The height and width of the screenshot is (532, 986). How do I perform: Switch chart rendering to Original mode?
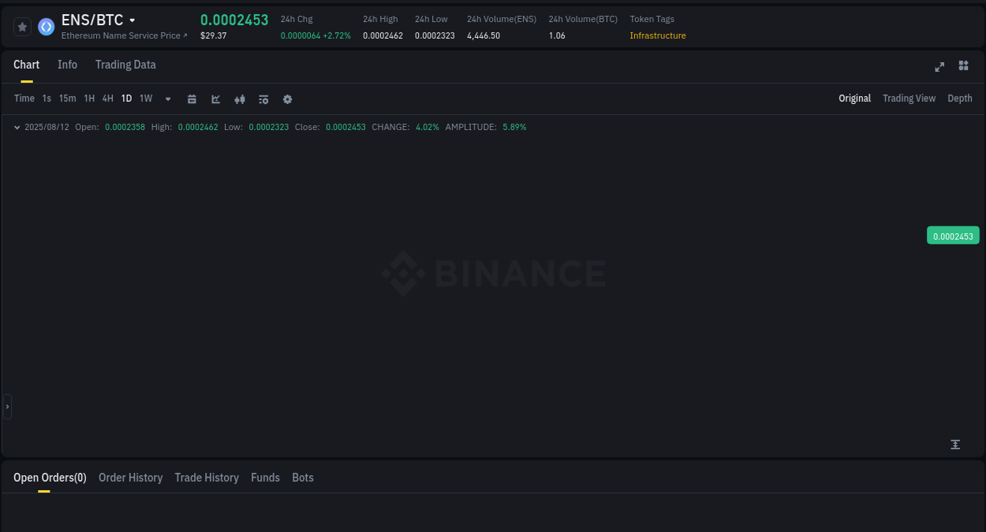(854, 98)
